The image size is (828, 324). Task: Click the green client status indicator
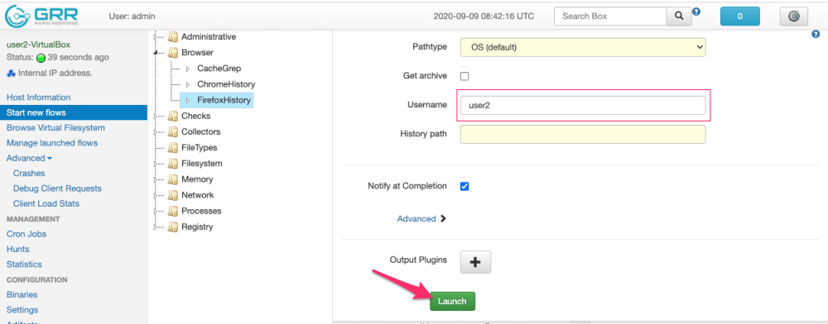(x=41, y=58)
